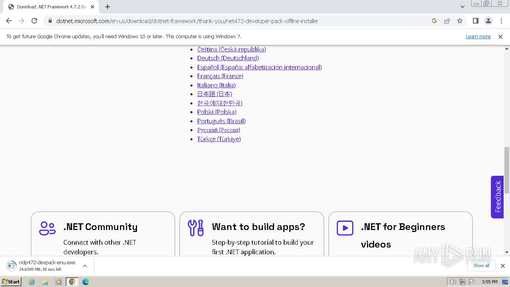
Task: Open a new browser tab
Action: 108,7
